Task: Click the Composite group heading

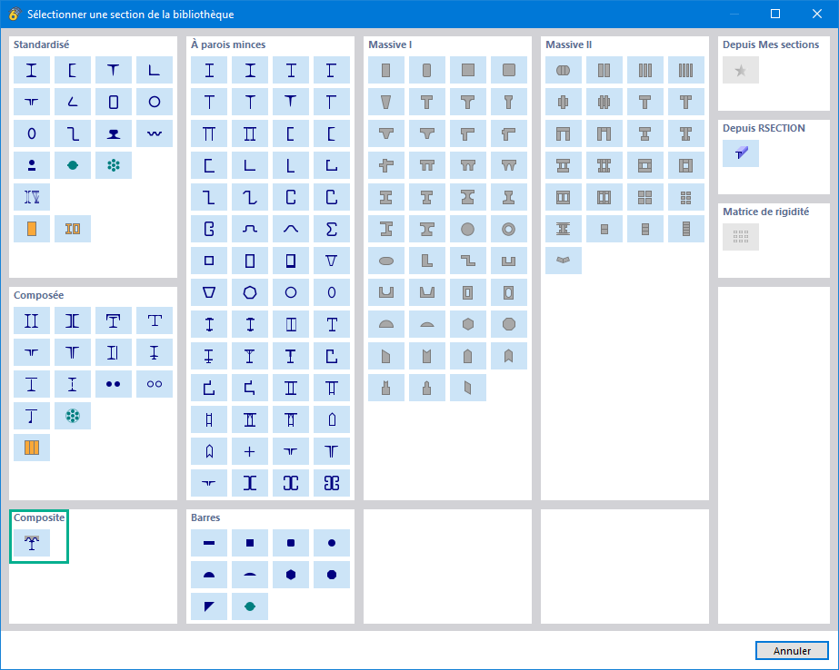Action: (x=39, y=517)
